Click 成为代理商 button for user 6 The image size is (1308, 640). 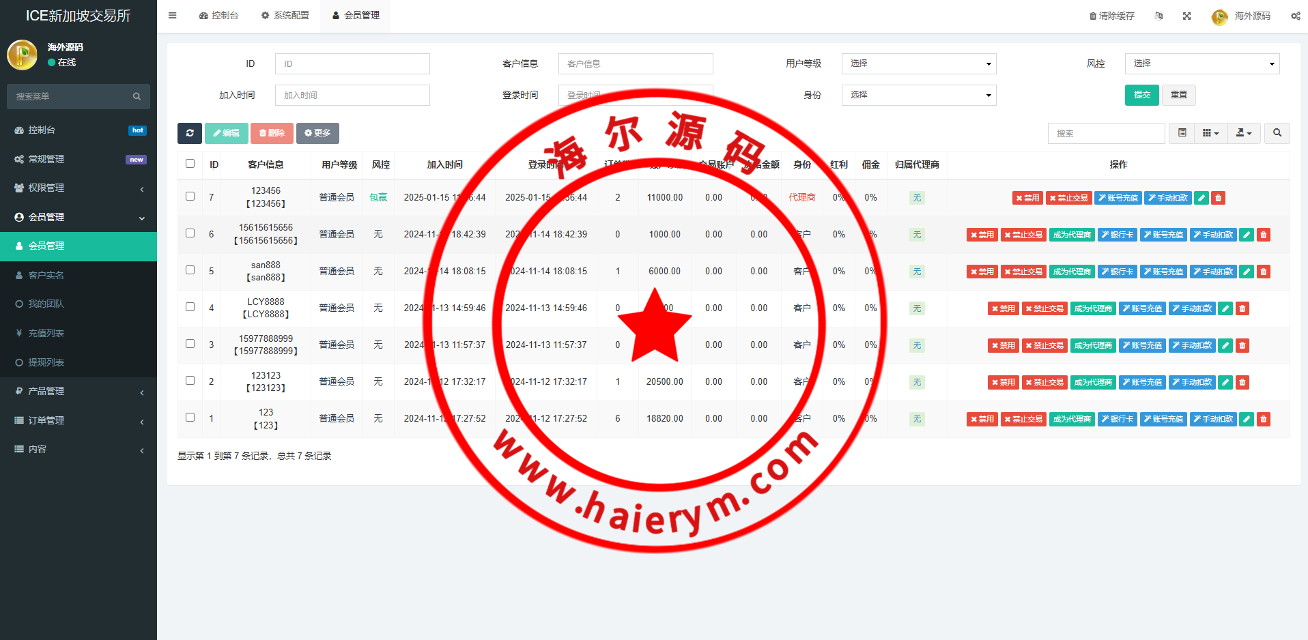(x=1072, y=235)
